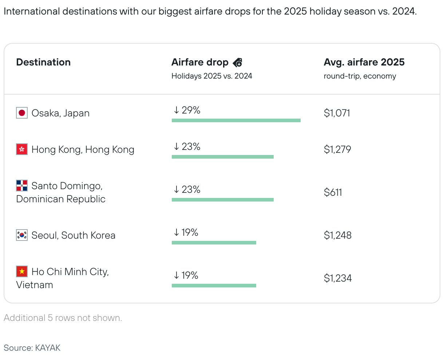
Task: Click the green bar for Osaka's airfare drop
Action: point(236,120)
